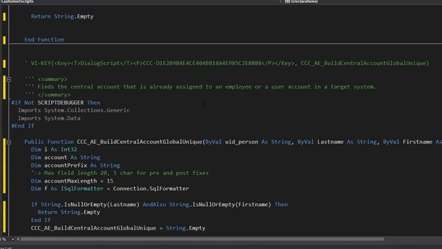442x249 pixels.
Task: Click the '#End If' directive
Action: click(x=23, y=126)
